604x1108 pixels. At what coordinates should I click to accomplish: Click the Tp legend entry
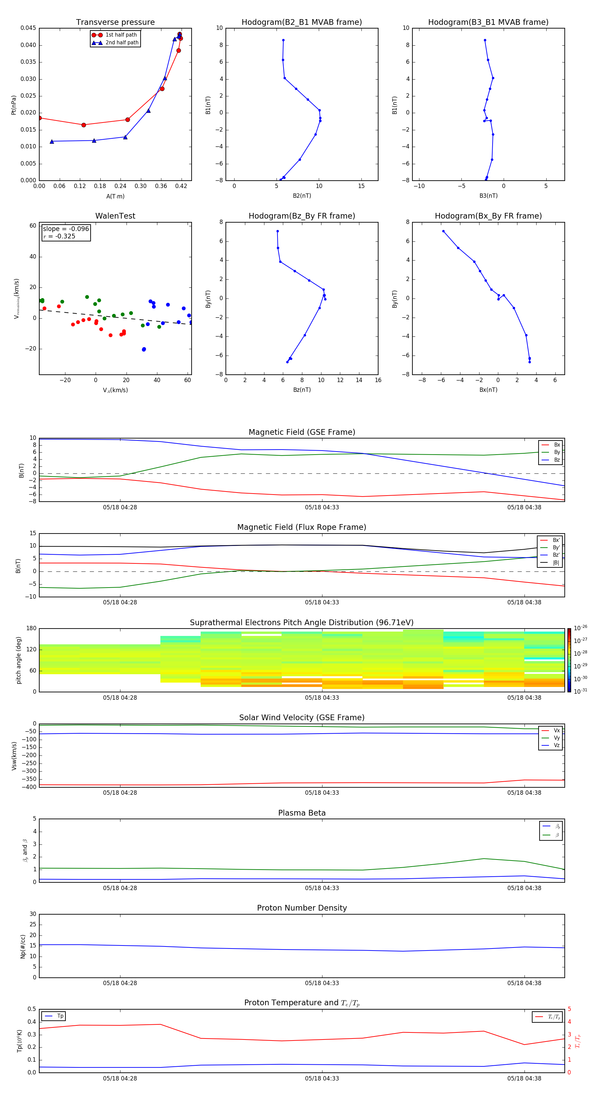pos(54,1016)
